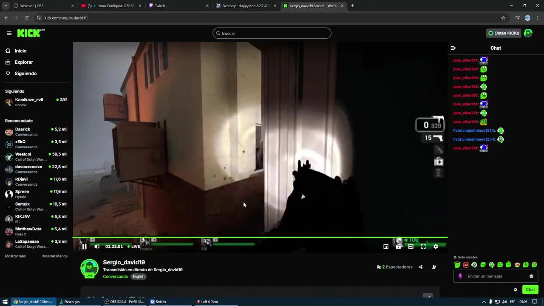Open recommended channel zEkO
The image size is (544, 306).
click(x=36, y=144)
